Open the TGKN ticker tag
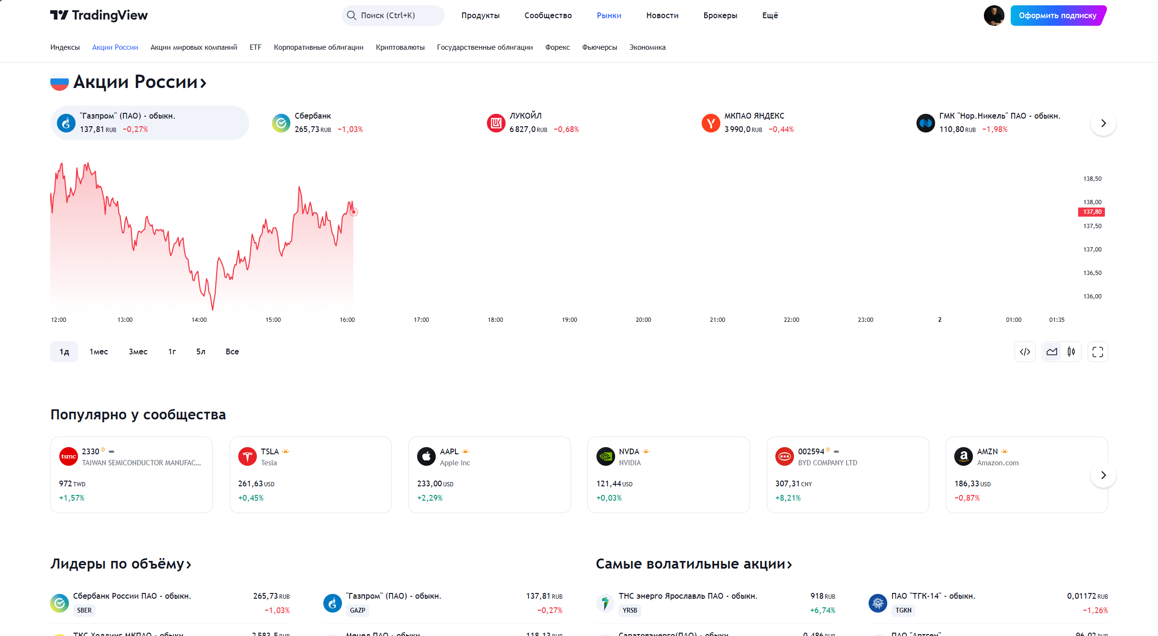 point(904,611)
